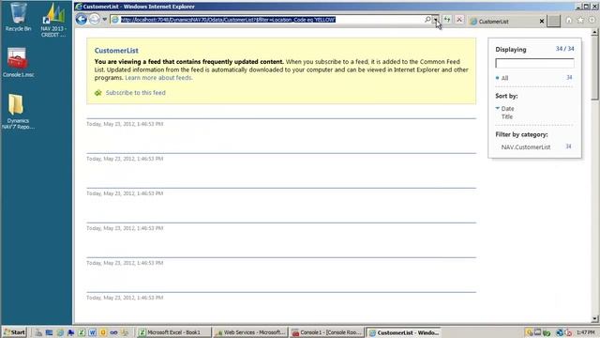This screenshot has height=338, width=600.
Task: Open the recent pages dropdown arrow
Action: (x=104, y=20)
